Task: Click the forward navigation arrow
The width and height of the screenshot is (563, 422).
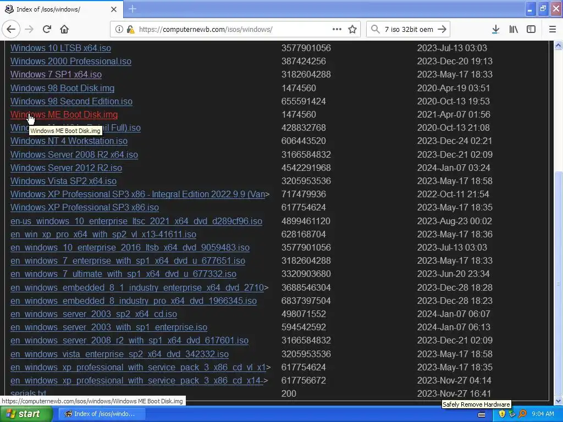Action: [29, 30]
